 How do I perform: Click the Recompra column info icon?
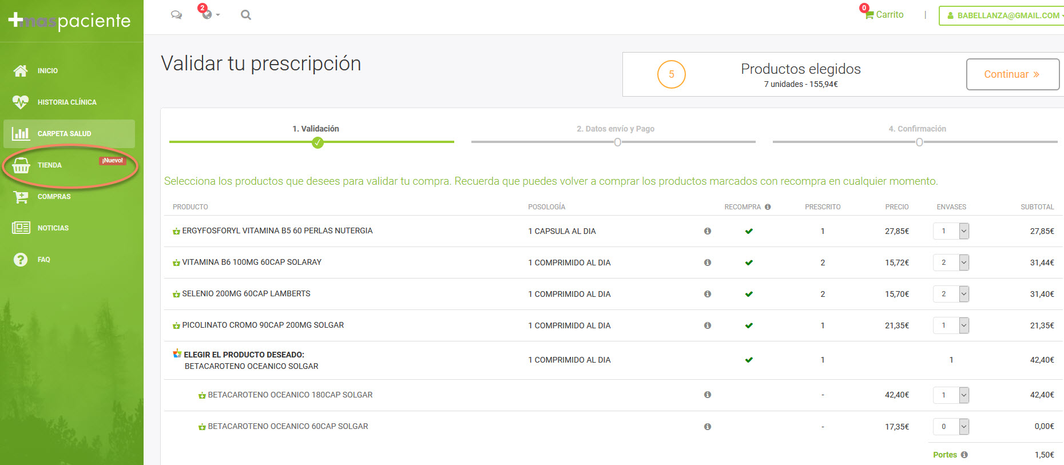(768, 207)
